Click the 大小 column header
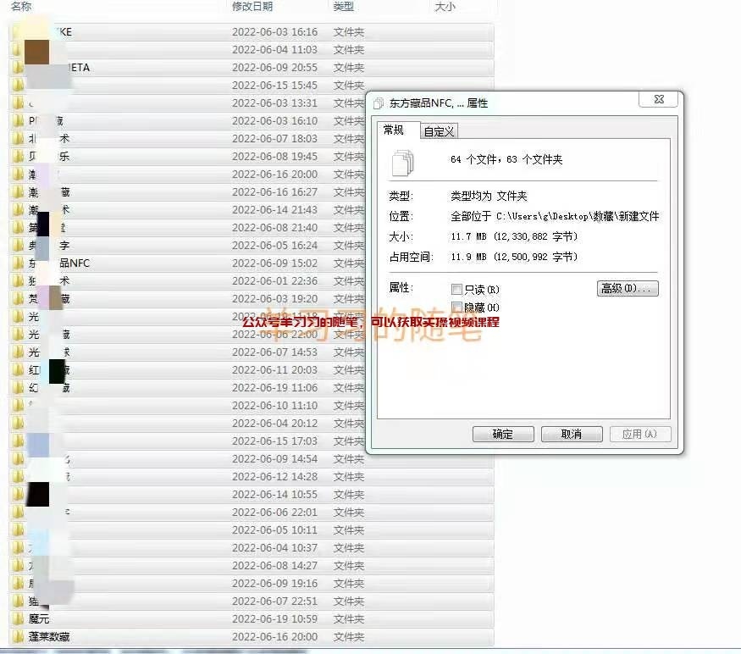The image size is (741, 654). point(445,7)
